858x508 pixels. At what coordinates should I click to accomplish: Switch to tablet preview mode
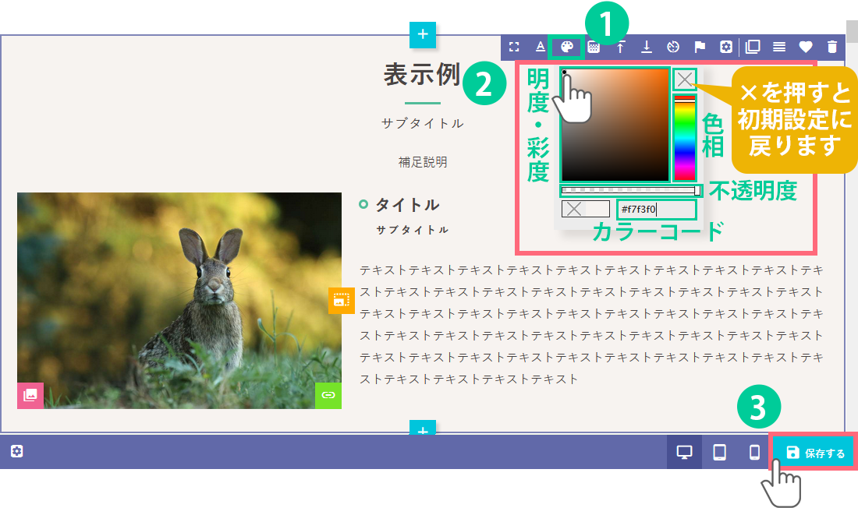tap(720, 453)
